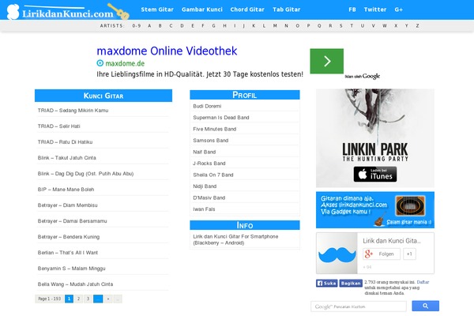474x316 pixels.
Task: Open the Samsons Band profile
Action: click(x=211, y=141)
